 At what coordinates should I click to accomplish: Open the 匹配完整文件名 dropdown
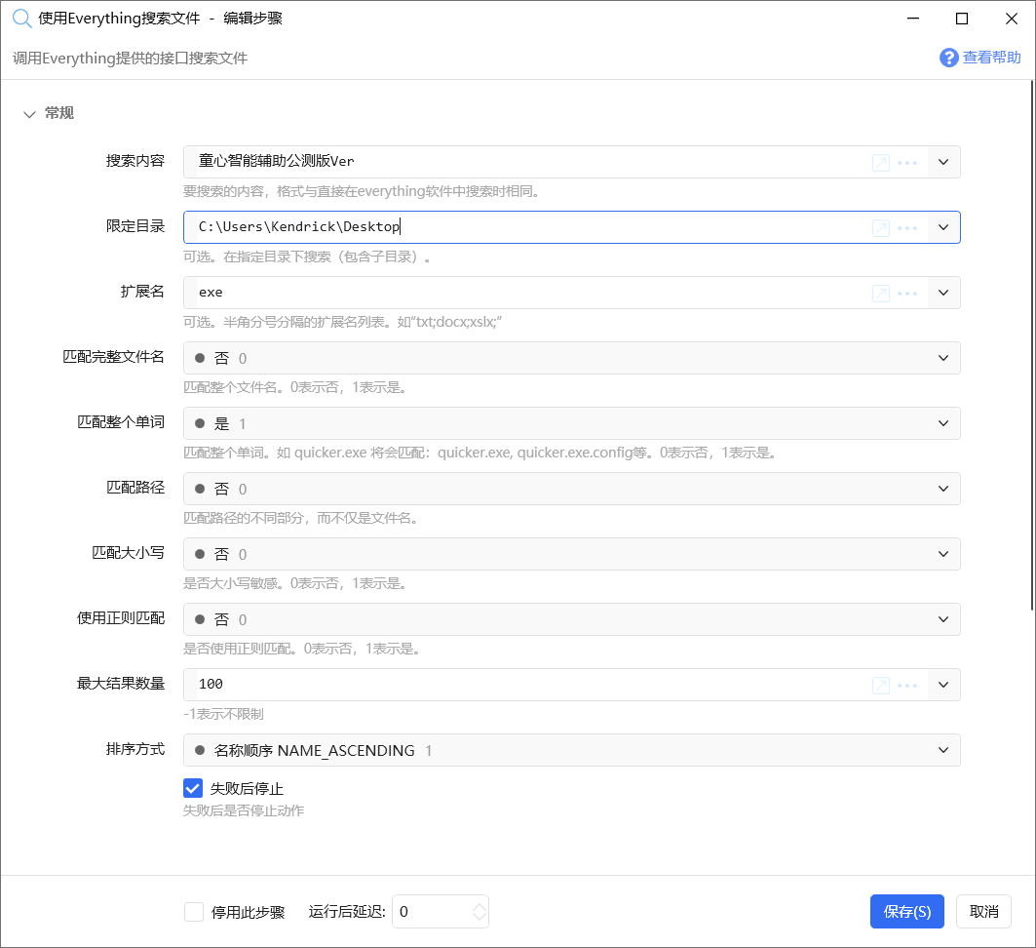[571, 358]
